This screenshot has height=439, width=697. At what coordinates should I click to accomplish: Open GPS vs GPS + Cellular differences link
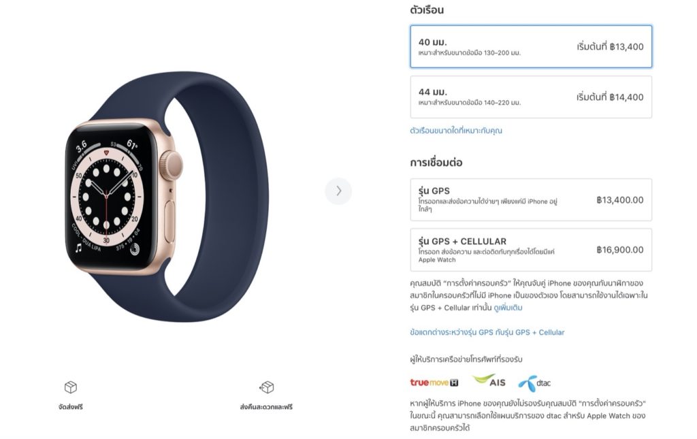(x=487, y=332)
